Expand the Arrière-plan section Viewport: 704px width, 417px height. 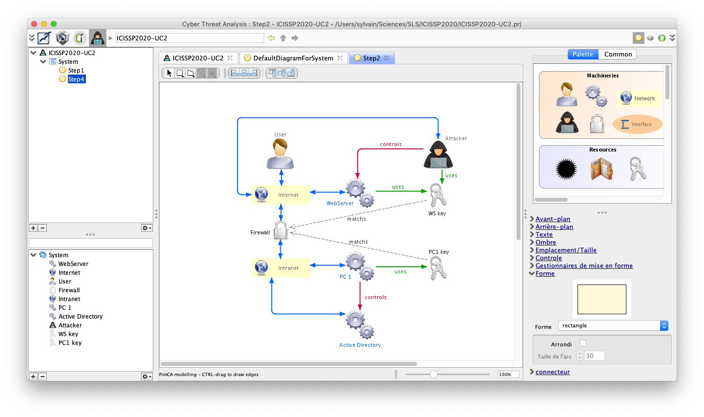tap(532, 227)
